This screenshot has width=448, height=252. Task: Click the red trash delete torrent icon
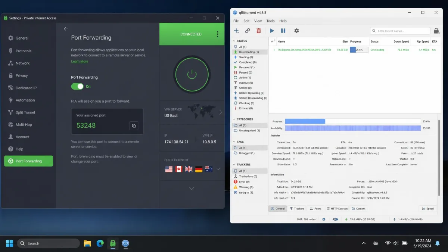259,31
